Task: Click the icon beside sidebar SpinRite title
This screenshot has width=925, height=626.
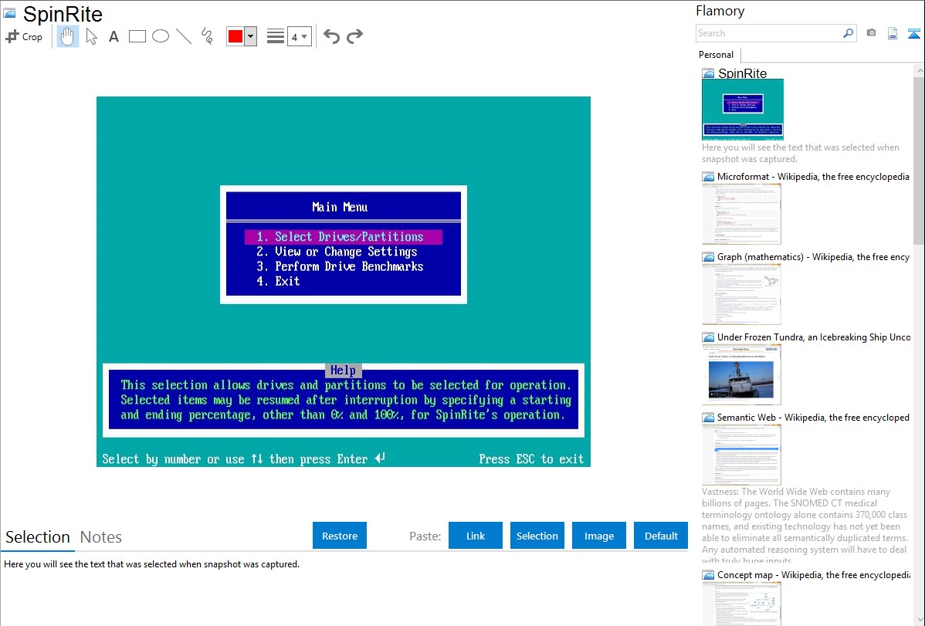Action: [x=708, y=74]
